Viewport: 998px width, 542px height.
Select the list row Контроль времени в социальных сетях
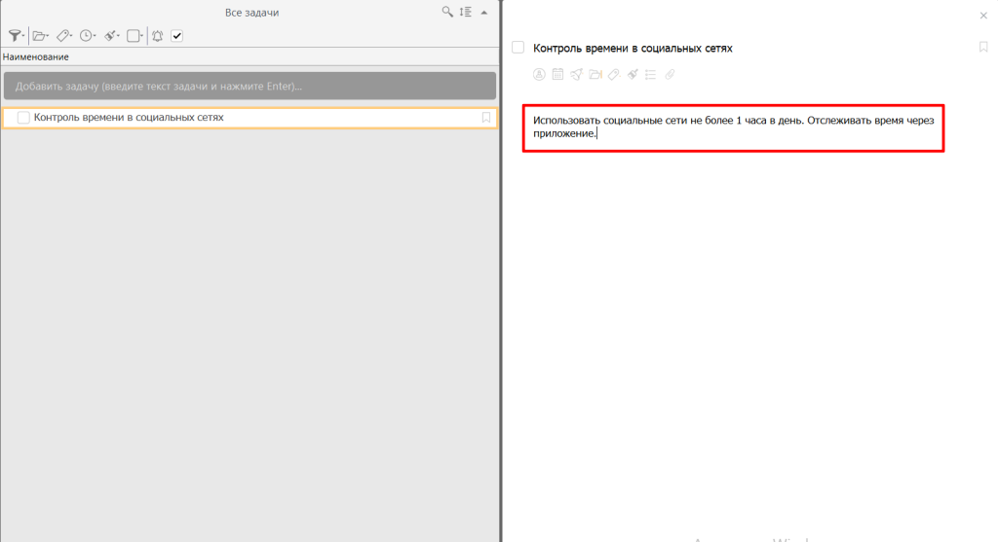tap(249, 118)
